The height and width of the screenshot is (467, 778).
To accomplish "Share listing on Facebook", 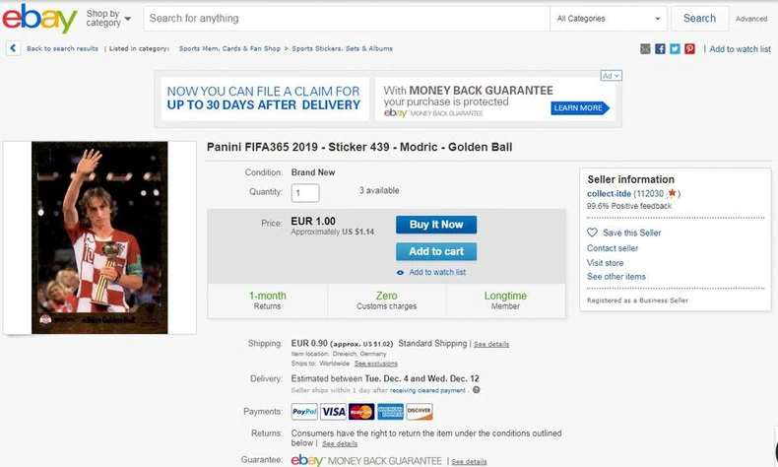I will tap(660, 48).
